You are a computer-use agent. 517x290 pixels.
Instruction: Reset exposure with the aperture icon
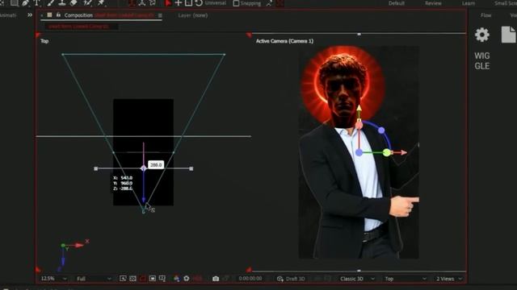click(x=187, y=279)
